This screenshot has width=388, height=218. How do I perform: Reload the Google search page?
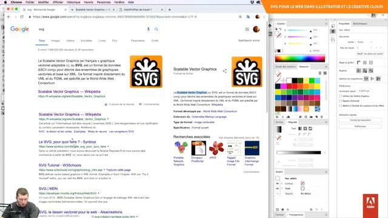click(22, 17)
